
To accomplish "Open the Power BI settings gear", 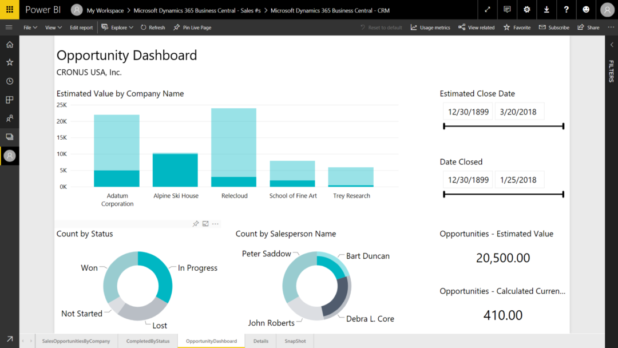I will pyautogui.click(x=526, y=10).
